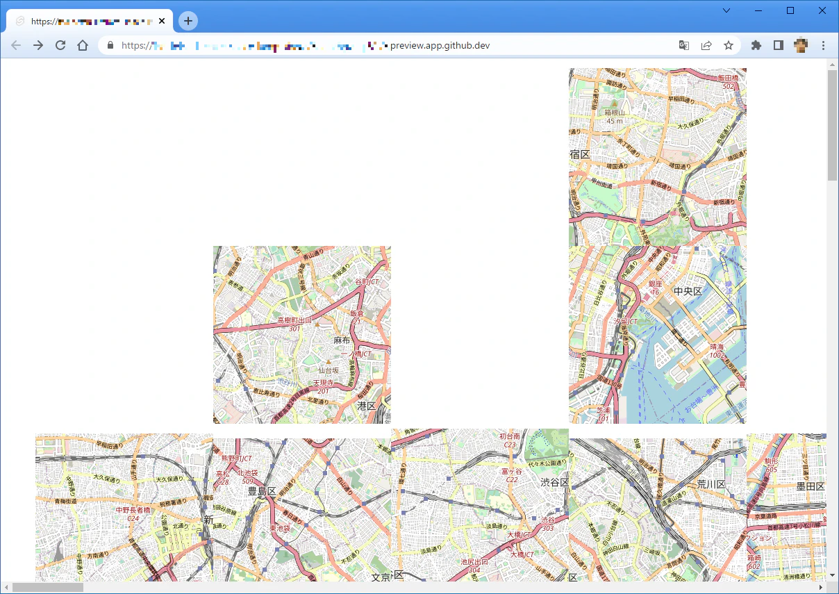Go back to the previous page

click(16, 45)
